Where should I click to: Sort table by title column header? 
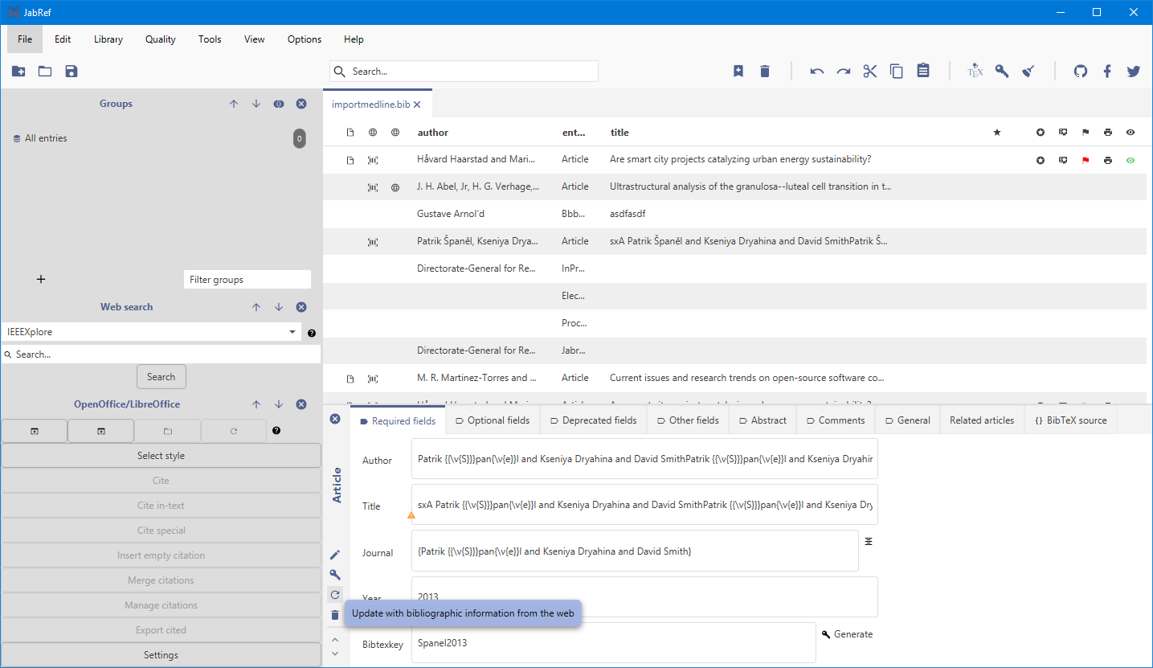(x=619, y=133)
